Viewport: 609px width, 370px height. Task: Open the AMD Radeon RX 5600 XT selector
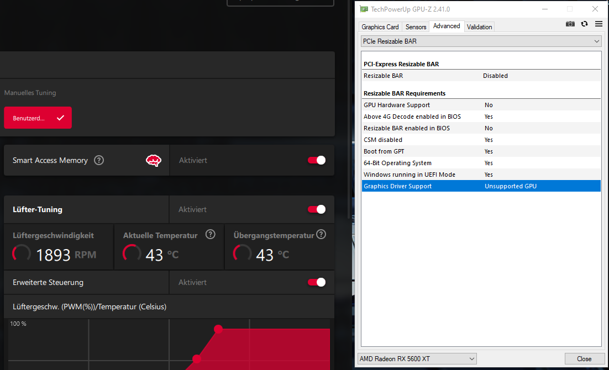pos(471,358)
